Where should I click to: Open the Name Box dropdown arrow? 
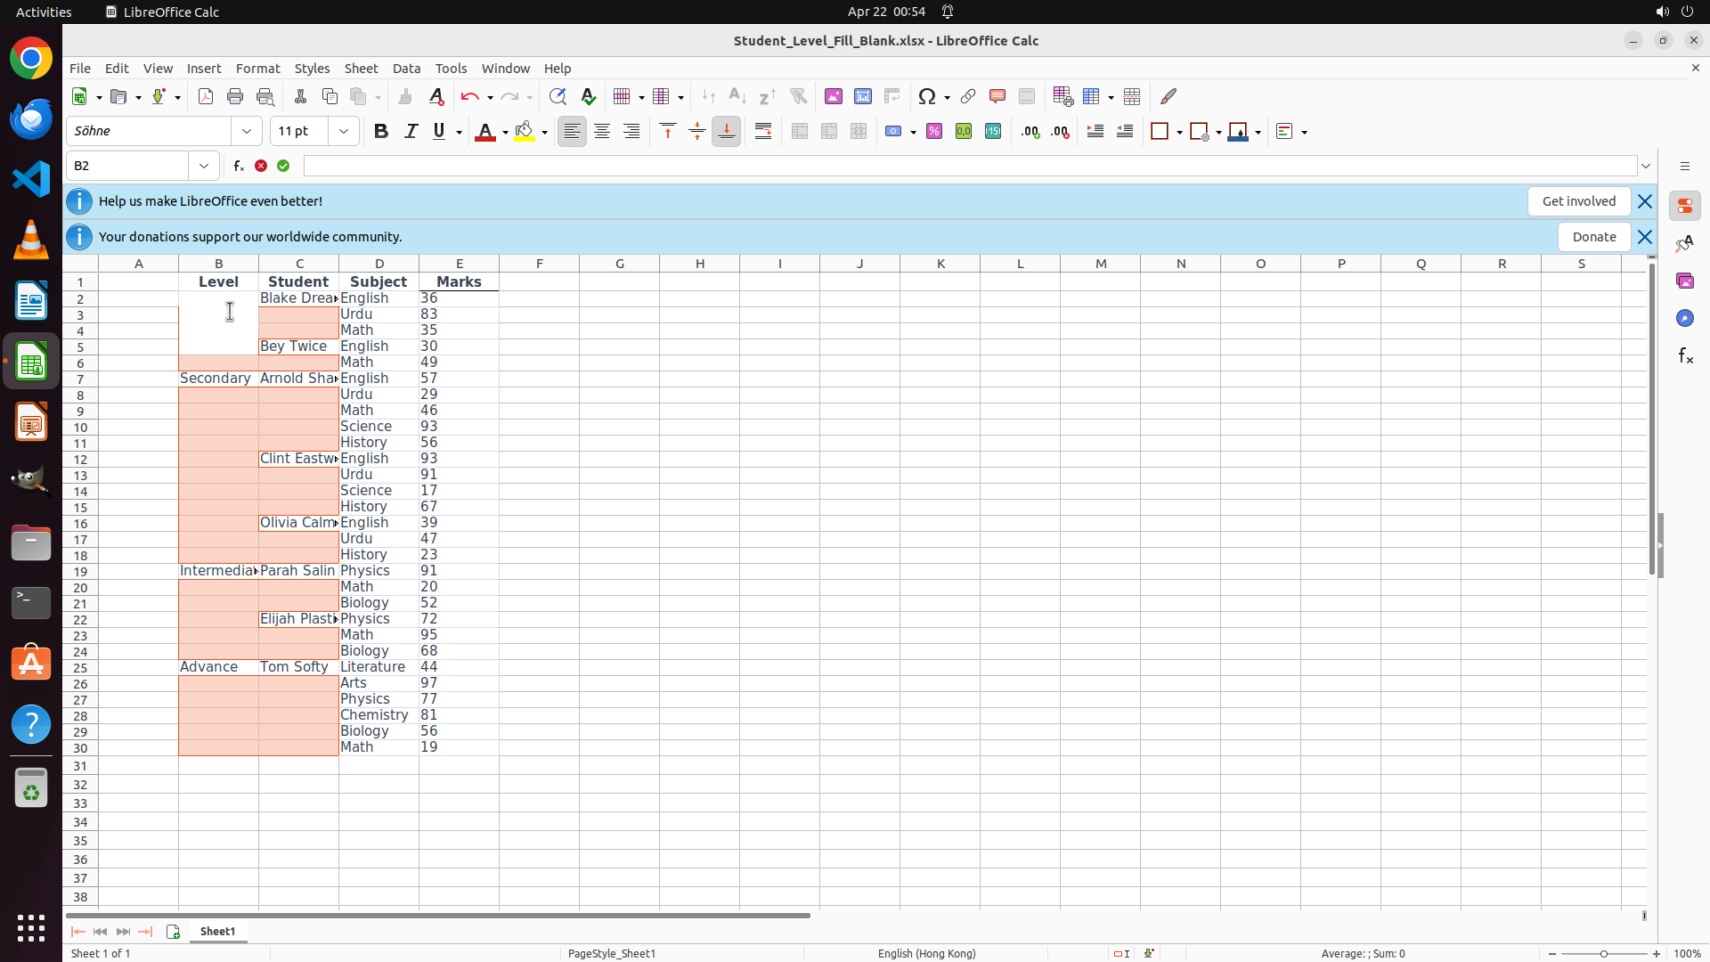204,166
